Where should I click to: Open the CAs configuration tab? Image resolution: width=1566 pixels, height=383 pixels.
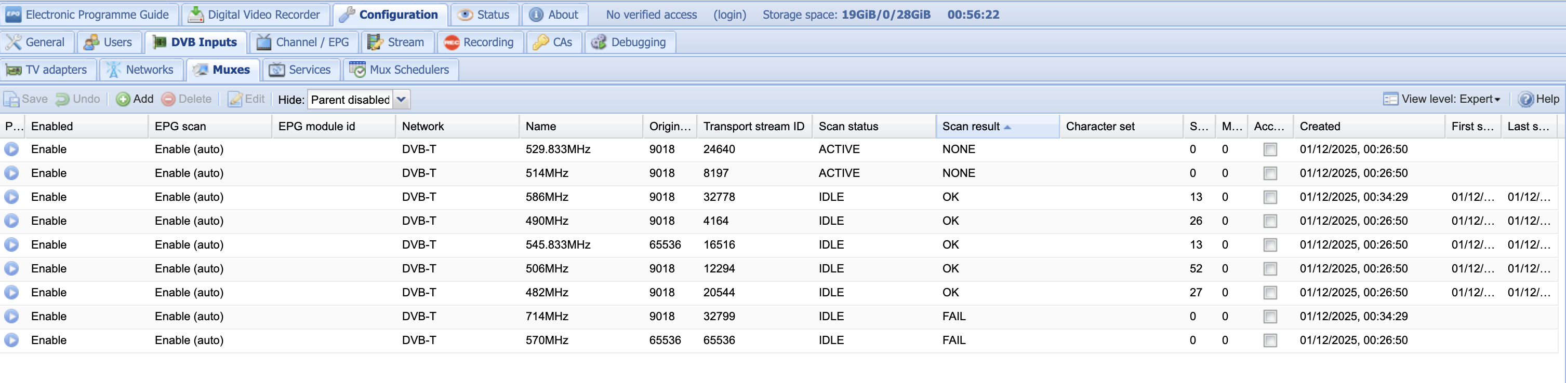[553, 43]
